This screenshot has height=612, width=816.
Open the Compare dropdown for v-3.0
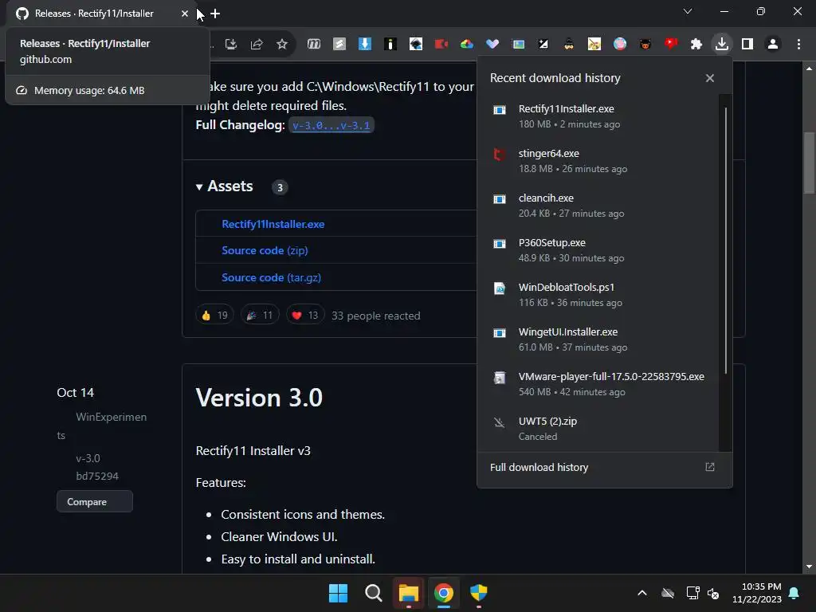tap(95, 502)
